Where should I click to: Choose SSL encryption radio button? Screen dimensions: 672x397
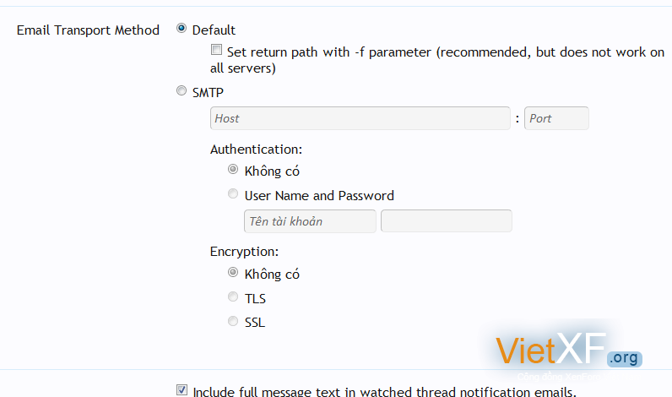tap(233, 321)
